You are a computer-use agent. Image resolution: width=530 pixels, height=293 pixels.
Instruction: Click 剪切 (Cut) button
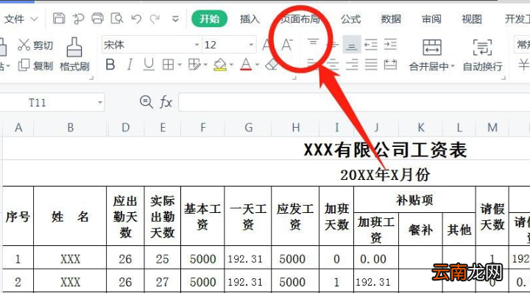35,45
